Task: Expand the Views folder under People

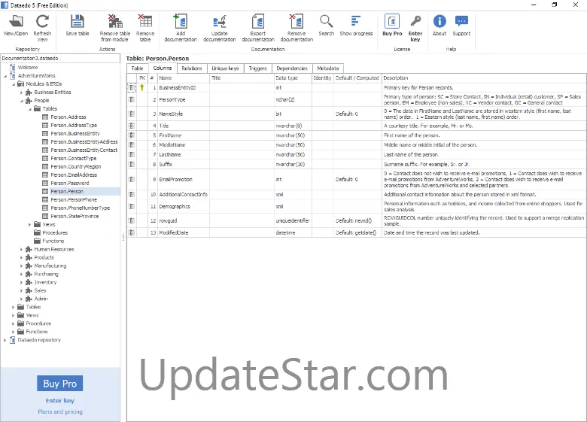Action: [30, 224]
